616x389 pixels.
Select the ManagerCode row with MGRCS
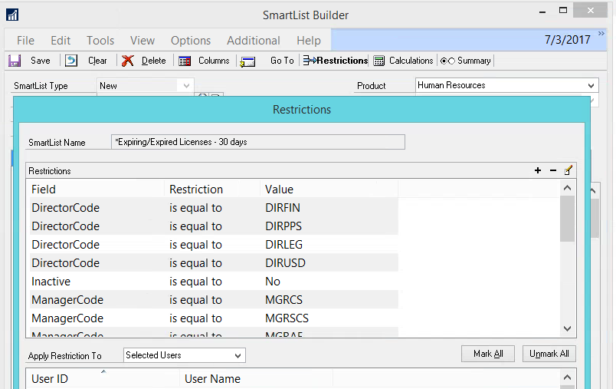coord(214,300)
